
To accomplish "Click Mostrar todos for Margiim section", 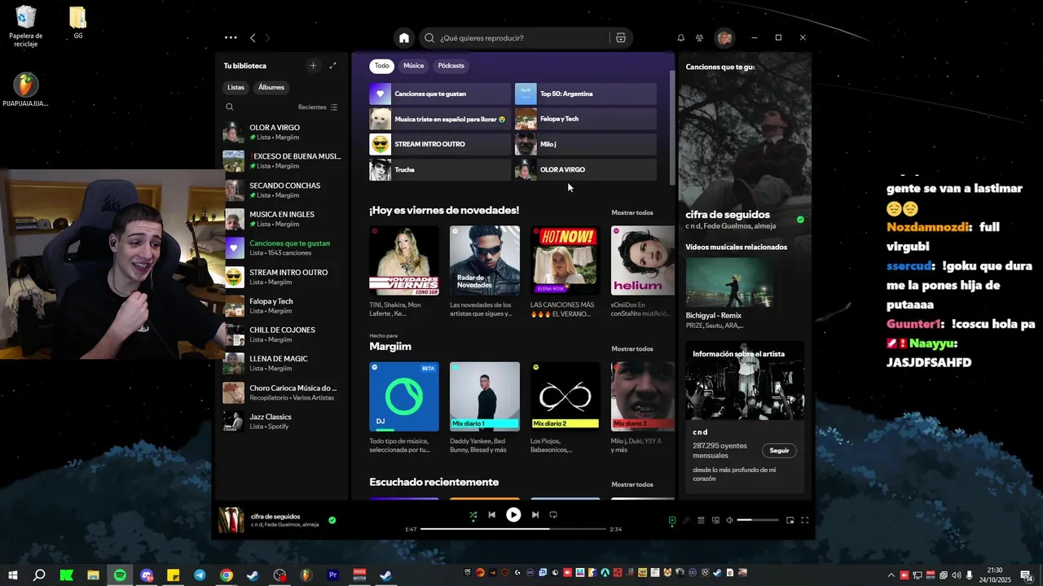I will click(x=632, y=348).
